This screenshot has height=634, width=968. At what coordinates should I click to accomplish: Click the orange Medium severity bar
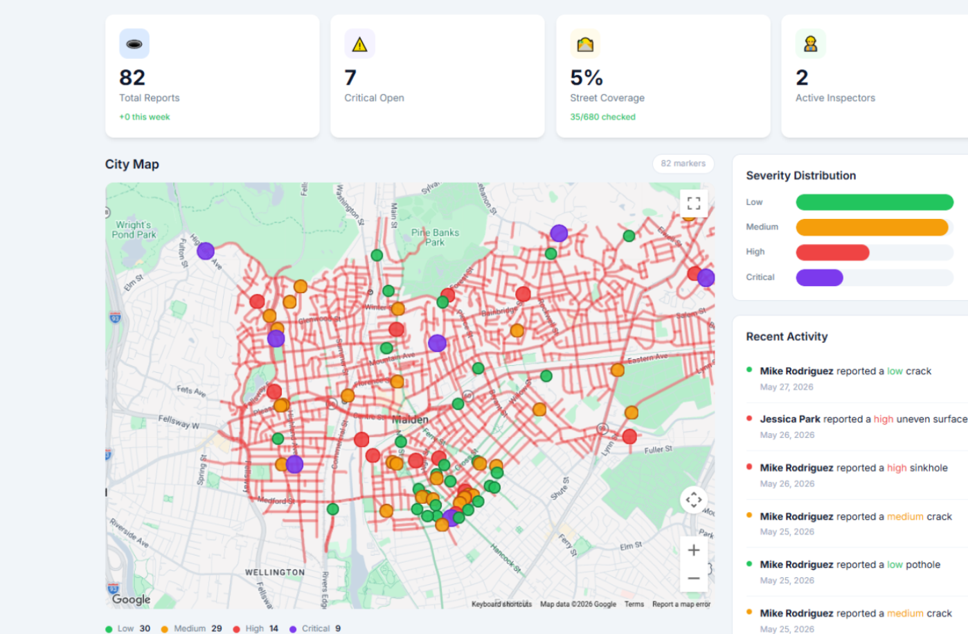[872, 227]
